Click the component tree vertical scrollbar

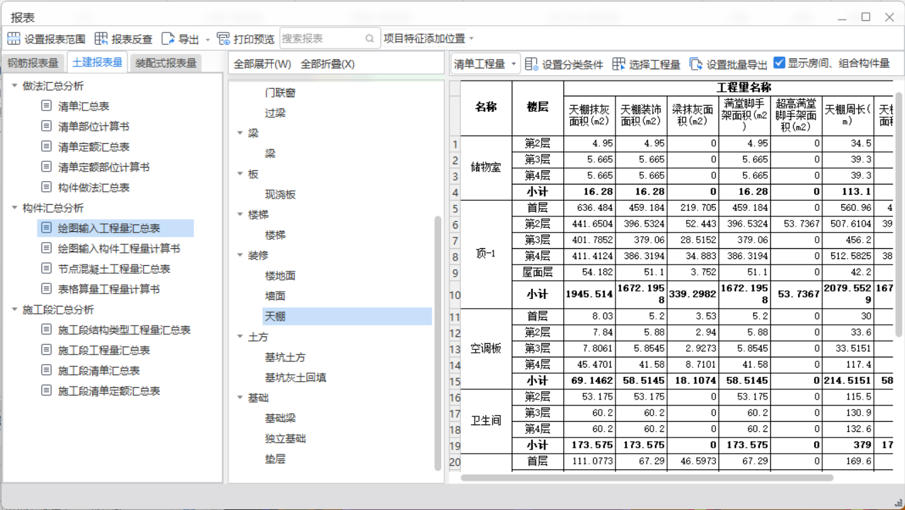(x=438, y=343)
